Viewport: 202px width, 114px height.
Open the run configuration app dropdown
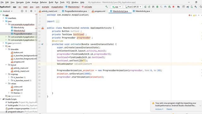(x=116, y=7)
